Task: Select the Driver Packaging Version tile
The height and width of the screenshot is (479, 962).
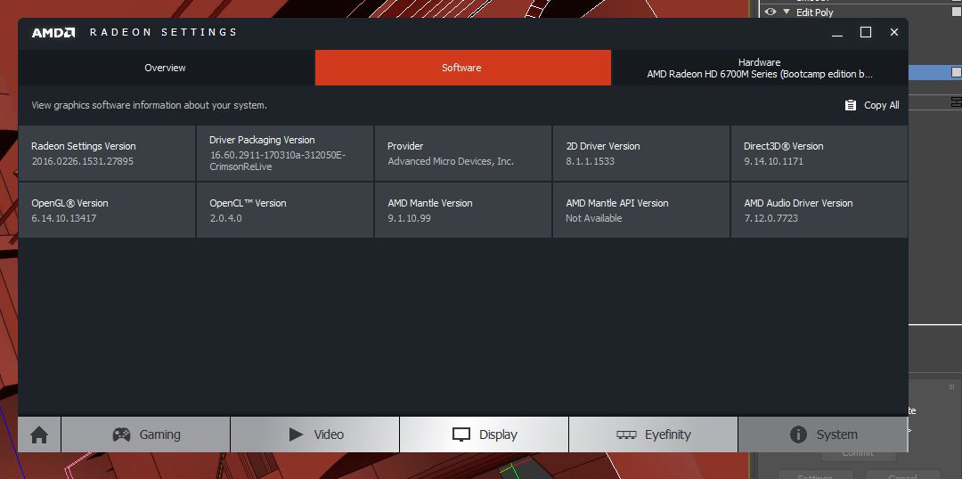Action: 285,153
